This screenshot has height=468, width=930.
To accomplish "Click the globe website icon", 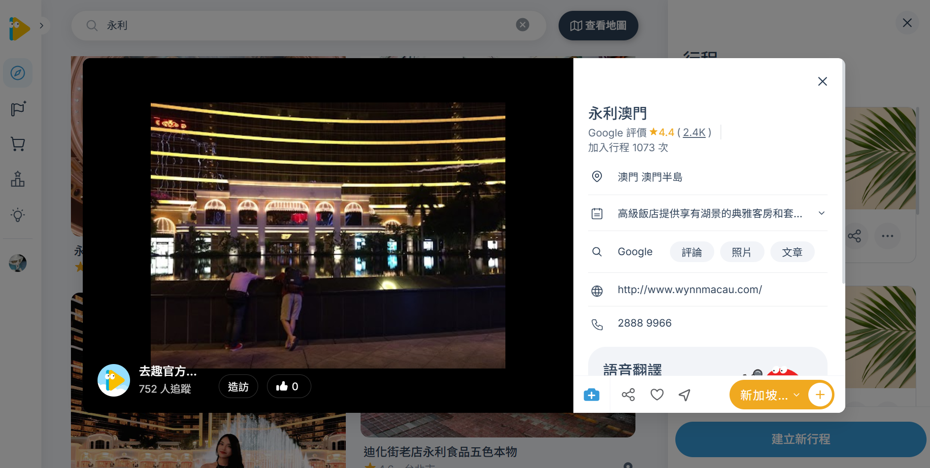I will 597,291.
